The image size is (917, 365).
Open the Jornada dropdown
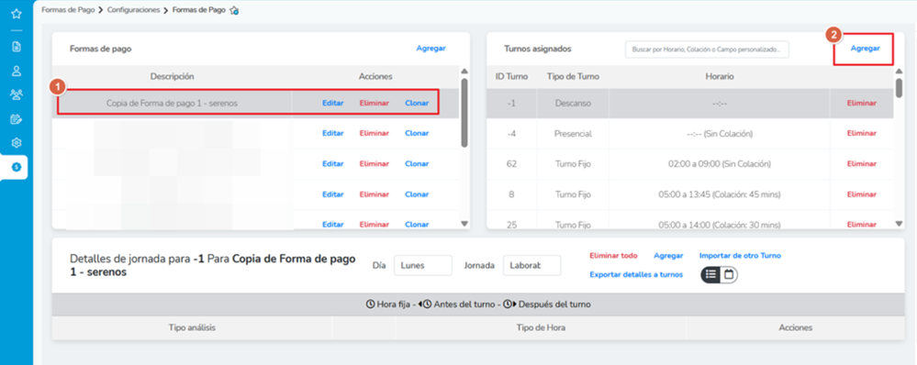tap(531, 265)
